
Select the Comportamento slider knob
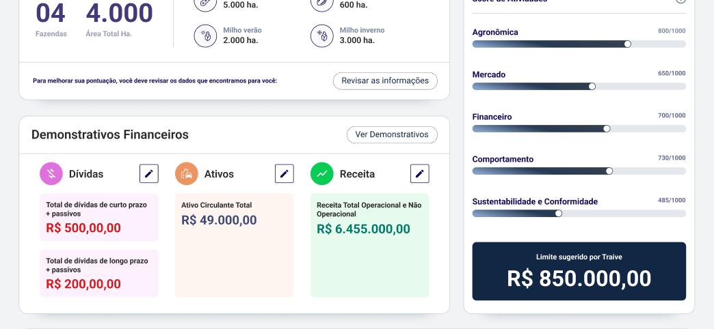point(609,171)
